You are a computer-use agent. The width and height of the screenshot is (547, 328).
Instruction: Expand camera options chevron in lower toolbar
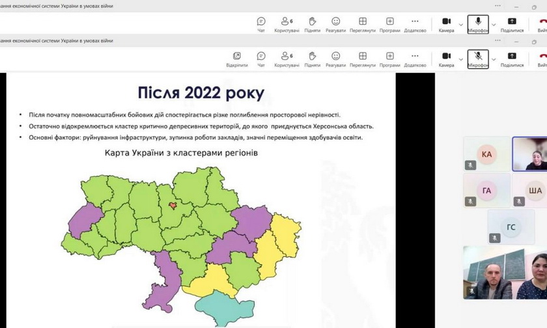coord(461,60)
